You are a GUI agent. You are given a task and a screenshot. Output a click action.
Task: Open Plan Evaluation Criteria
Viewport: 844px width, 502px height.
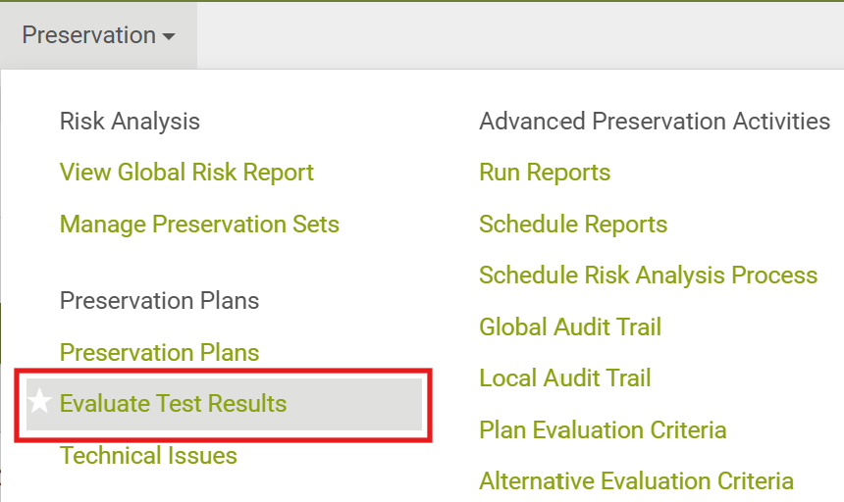(x=603, y=429)
